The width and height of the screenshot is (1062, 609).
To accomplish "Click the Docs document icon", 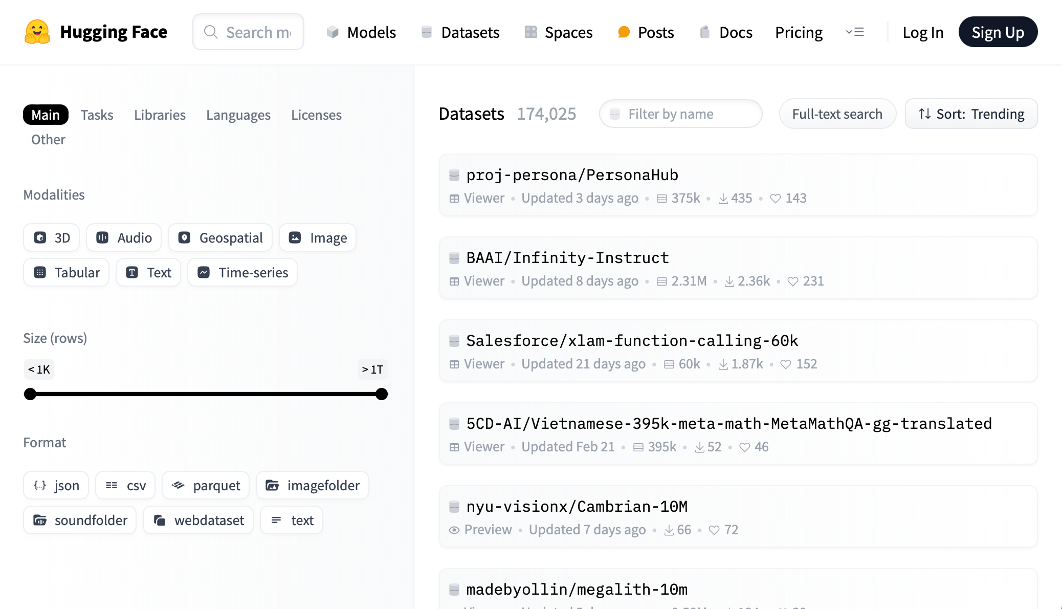I will (x=704, y=32).
